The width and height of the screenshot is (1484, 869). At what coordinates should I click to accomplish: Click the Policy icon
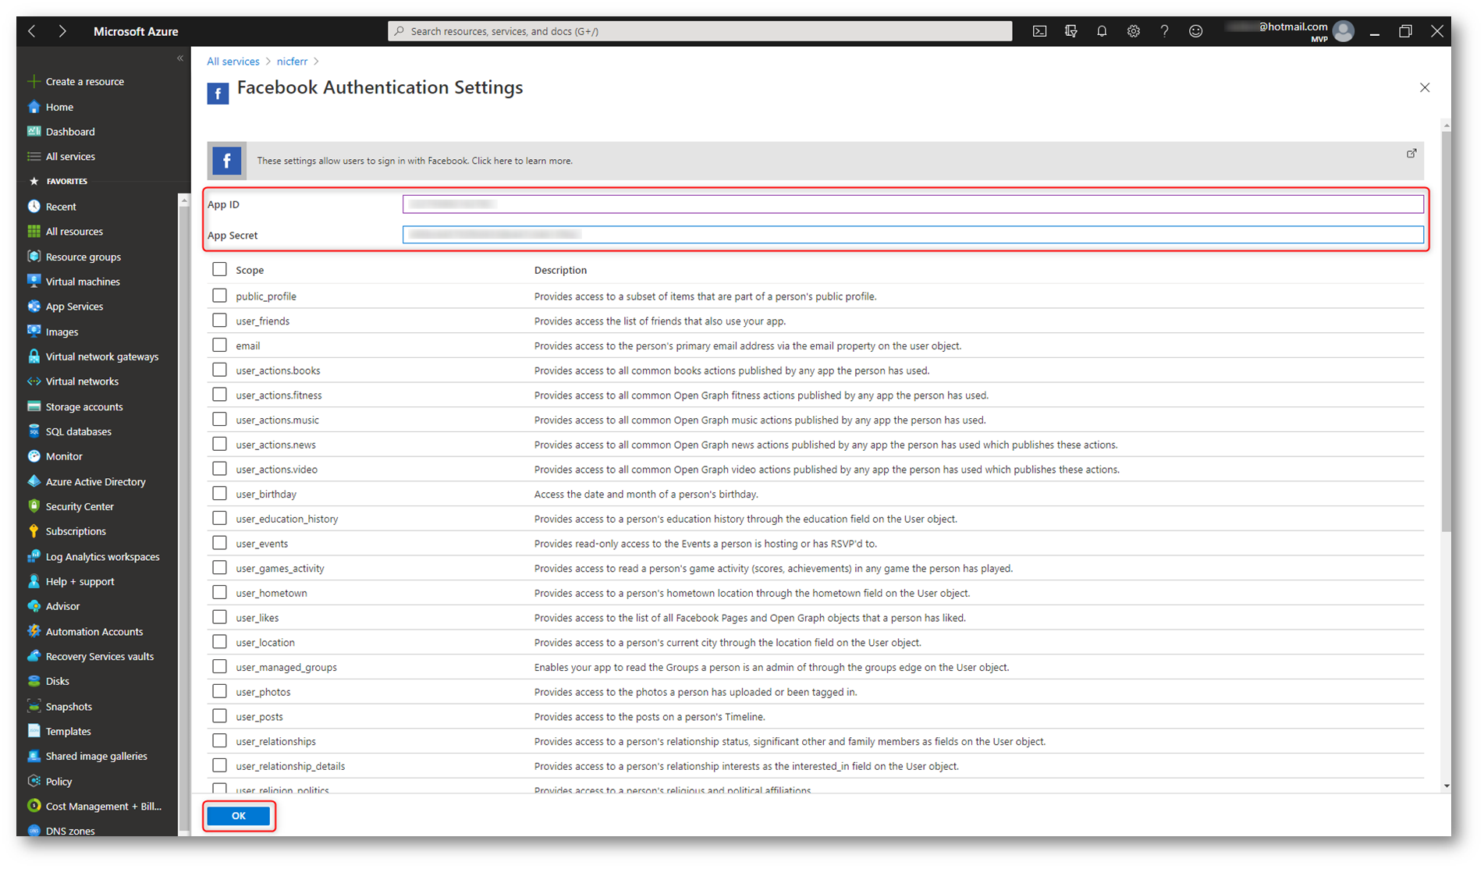[x=34, y=781]
